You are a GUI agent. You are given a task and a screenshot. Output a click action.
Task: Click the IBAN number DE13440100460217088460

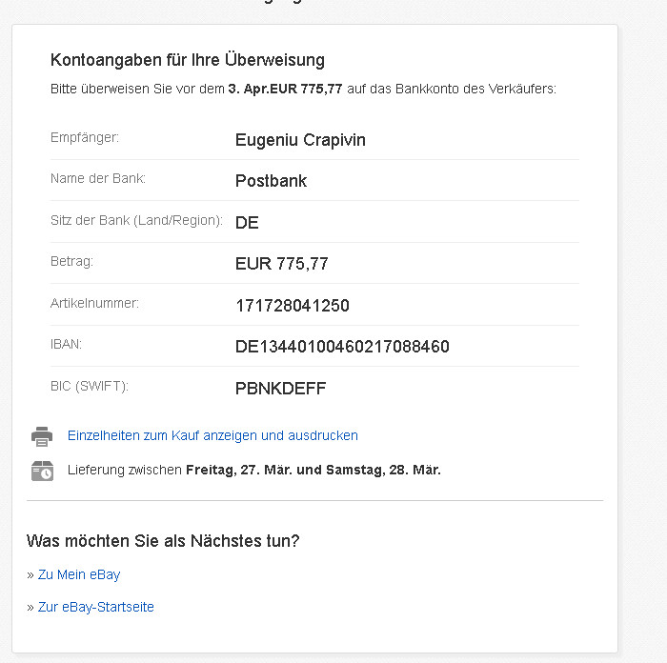tap(342, 347)
